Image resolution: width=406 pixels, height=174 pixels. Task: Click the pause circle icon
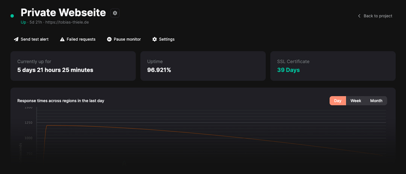click(109, 39)
